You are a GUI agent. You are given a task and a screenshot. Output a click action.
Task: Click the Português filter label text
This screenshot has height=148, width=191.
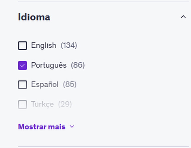49,65
